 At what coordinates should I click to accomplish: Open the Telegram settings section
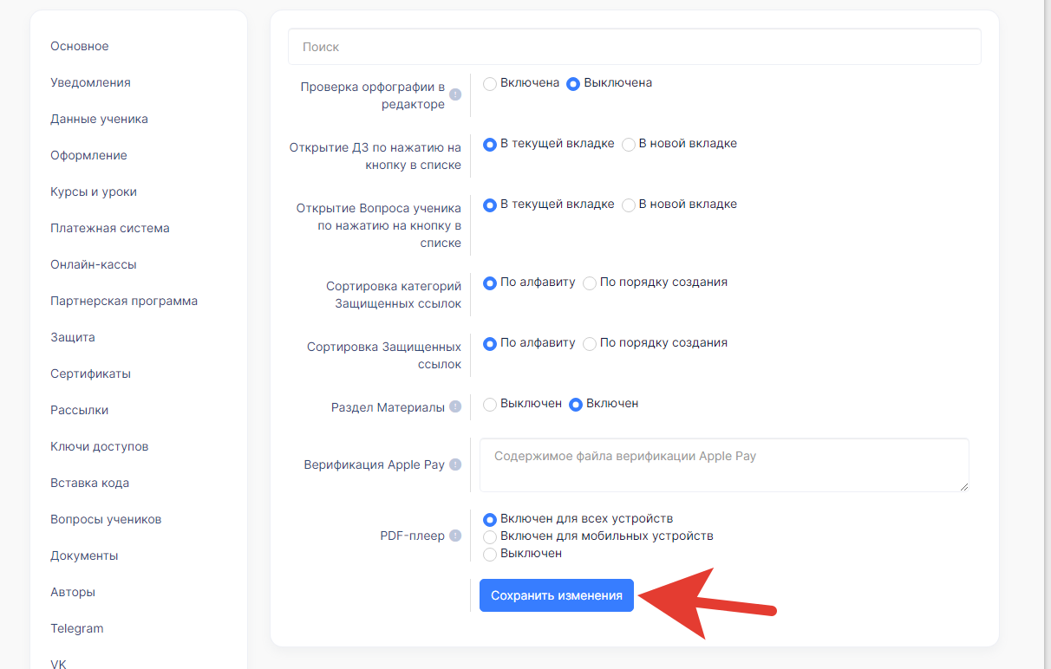point(77,628)
